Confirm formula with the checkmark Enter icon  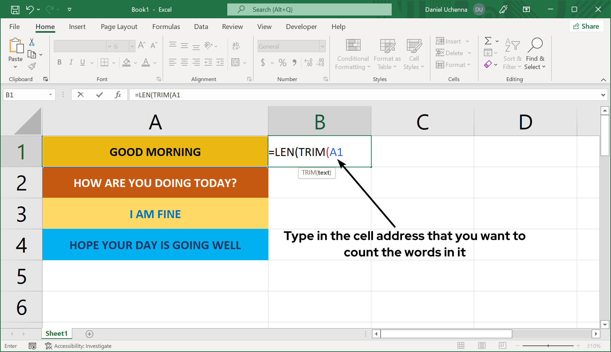(x=99, y=95)
